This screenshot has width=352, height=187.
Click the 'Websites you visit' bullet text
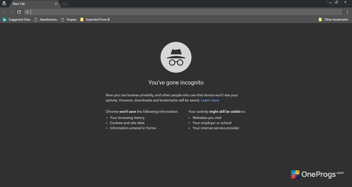pyautogui.click(x=207, y=118)
